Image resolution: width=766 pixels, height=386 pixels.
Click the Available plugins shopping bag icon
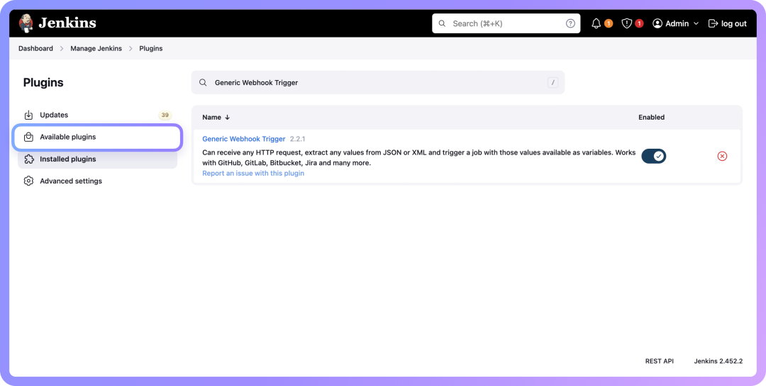click(29, 137)
